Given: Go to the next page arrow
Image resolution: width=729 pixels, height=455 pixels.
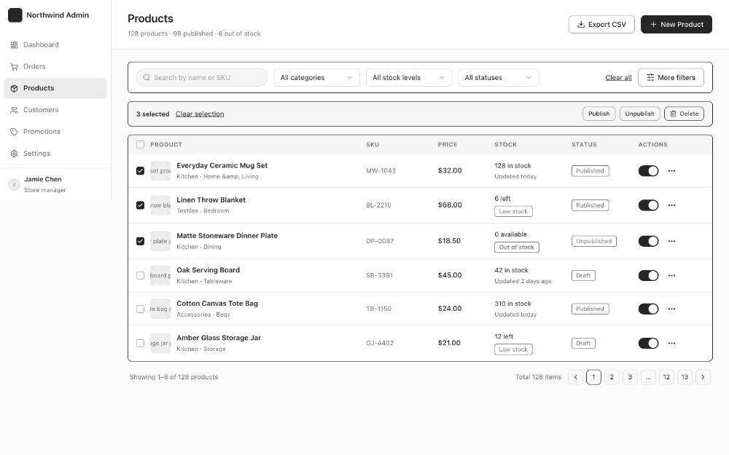Looking at the screenshot, I should point(703,377).
